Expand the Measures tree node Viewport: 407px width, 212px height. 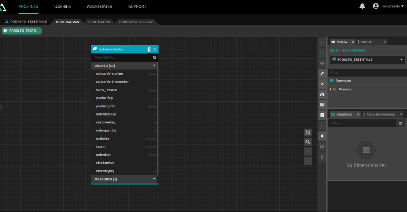pos(331,89)
